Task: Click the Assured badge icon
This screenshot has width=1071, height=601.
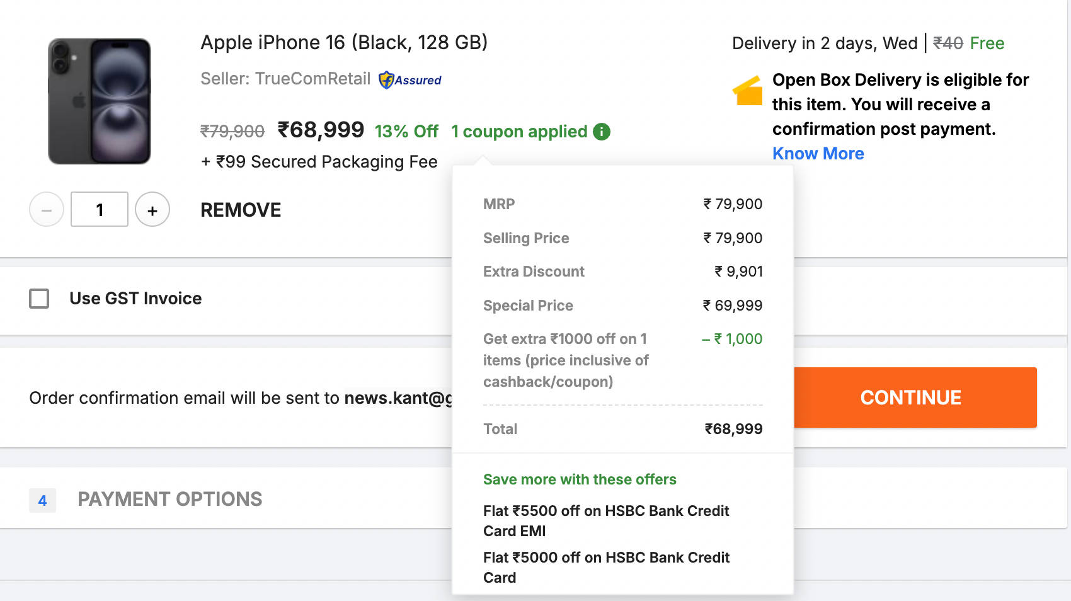Action: coord(410,80)
